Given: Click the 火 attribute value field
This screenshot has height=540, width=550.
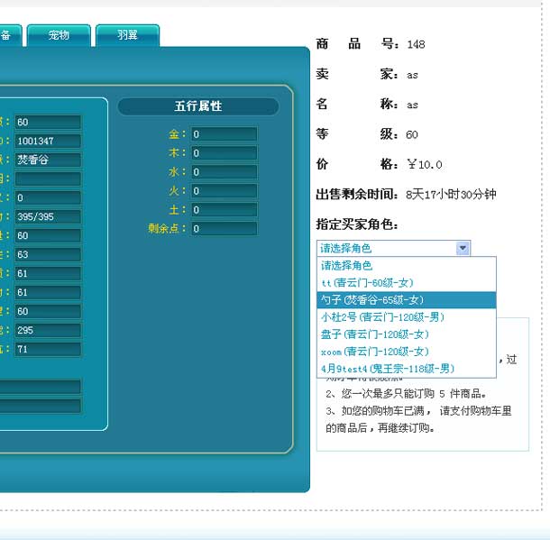Looking at the screenshot, I should 223,191.
